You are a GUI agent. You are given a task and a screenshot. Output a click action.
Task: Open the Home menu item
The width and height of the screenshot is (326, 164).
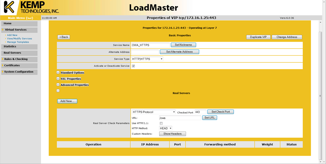(x=19, y=24)
